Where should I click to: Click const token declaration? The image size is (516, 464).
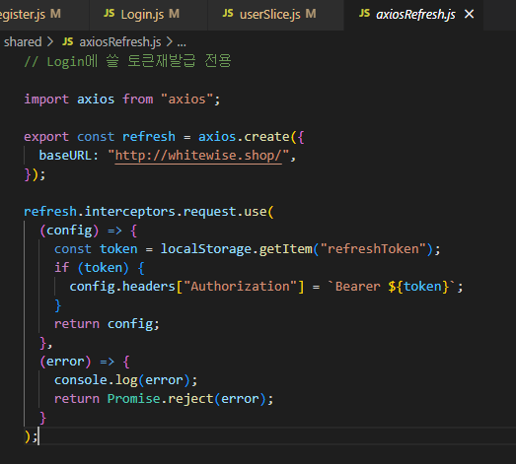click(96, 249)
